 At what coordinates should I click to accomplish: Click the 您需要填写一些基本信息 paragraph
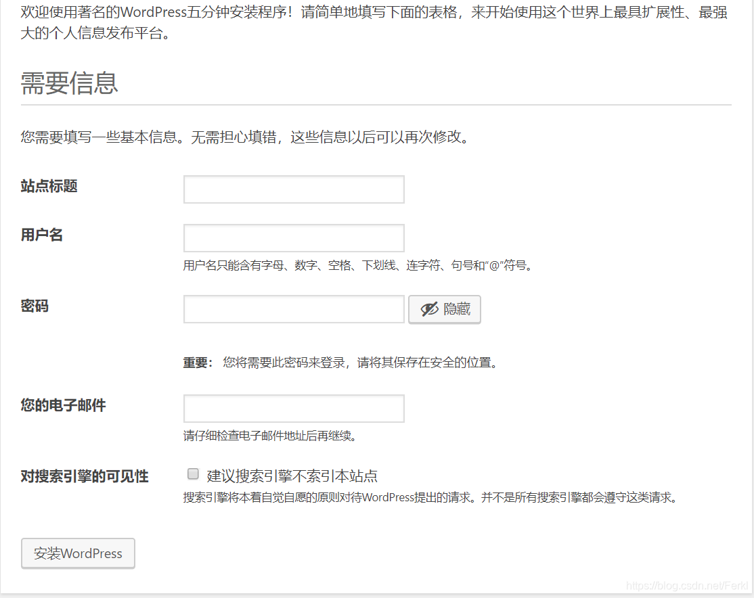click(246, 137)
